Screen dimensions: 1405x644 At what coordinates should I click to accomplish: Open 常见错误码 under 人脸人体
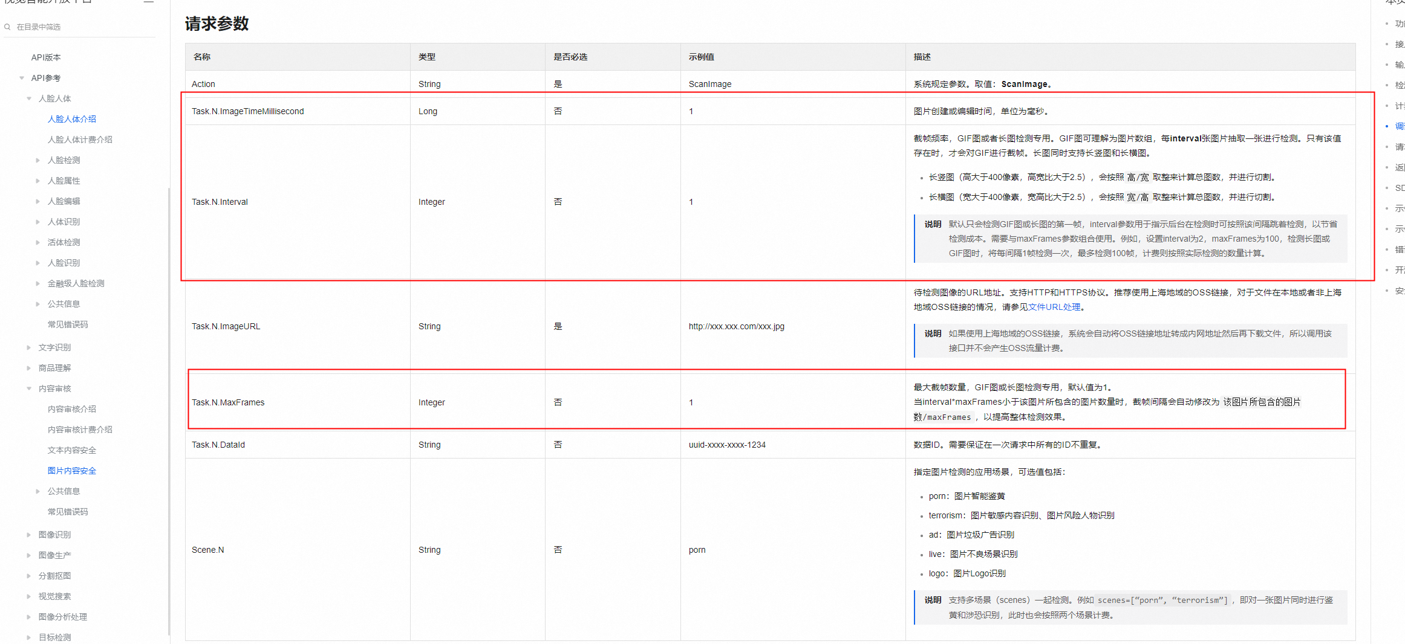pos(68,324)
